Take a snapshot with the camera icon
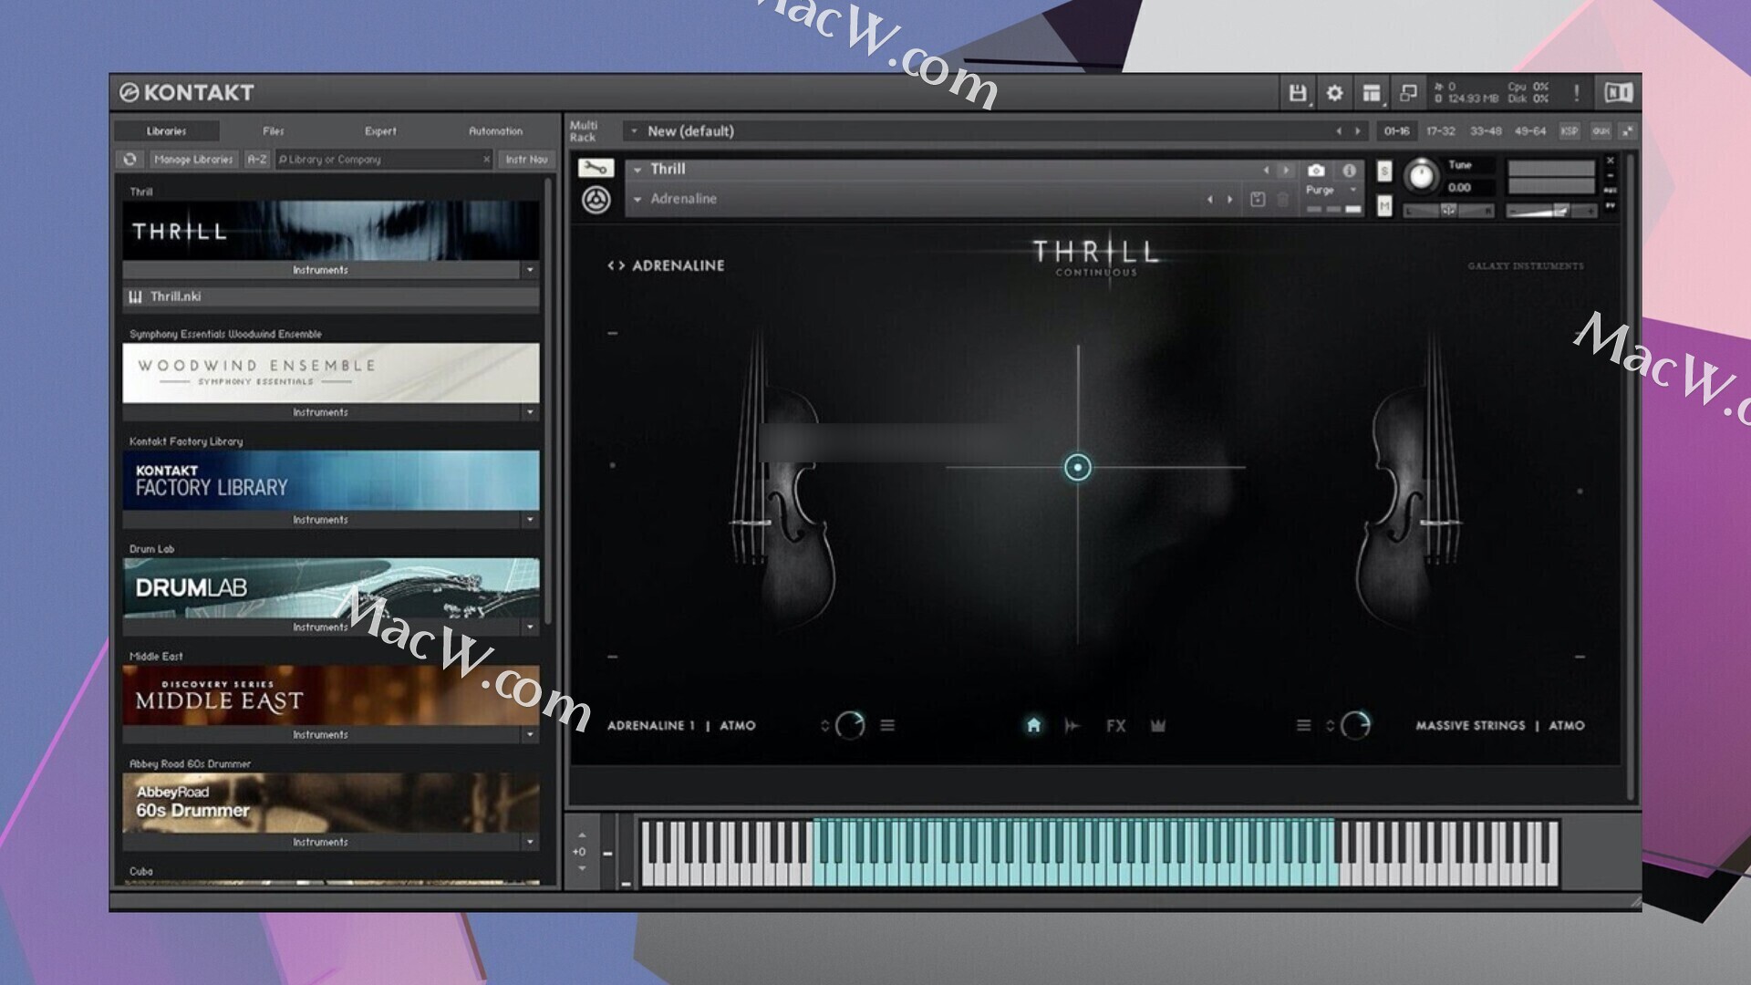This screenshot has height=985, width=1751. coord(1316,171)
